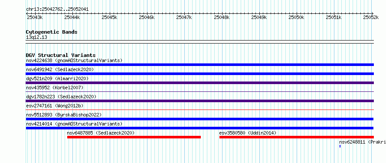The height and width of the screenshot is (163, 386).
Task: Click the 25051k ruler mark
Action: pyautogui.click(x=334, y=17)
